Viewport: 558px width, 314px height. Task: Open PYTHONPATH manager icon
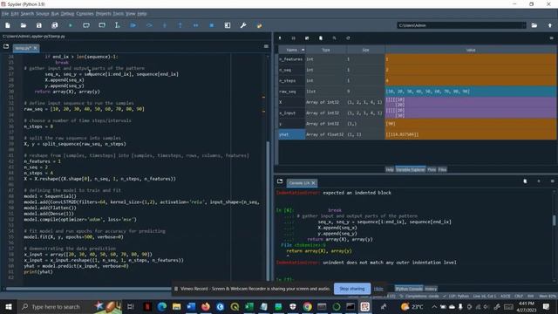coord(259,25)
